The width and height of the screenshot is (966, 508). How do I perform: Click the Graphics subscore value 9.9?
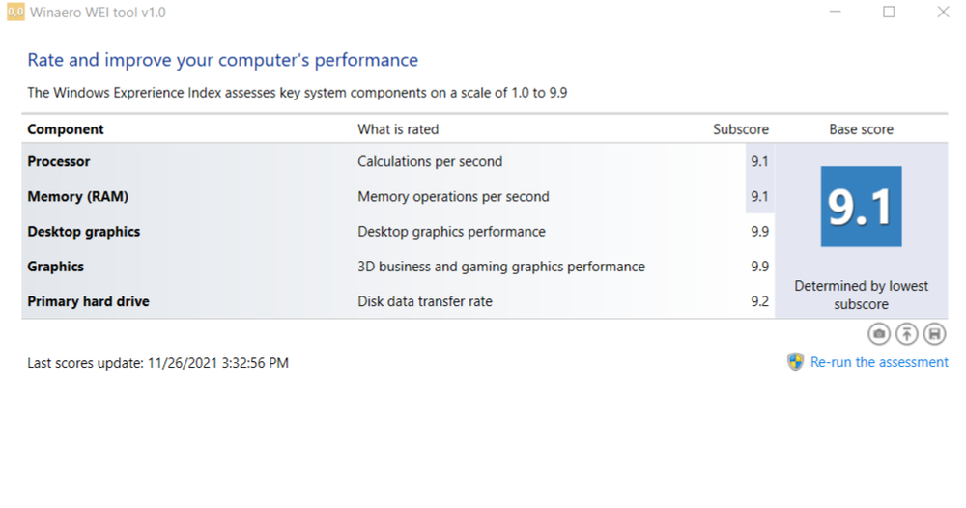pyautogui.click(x=759, y=267)
